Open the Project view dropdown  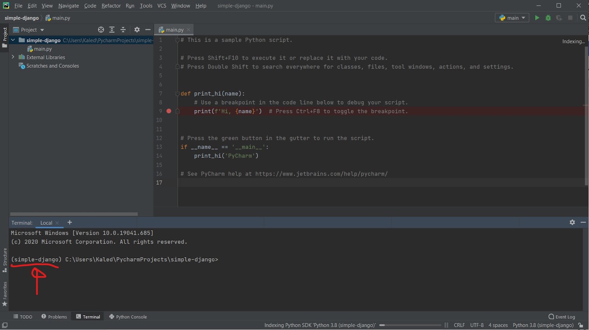[x=29, y=30]
